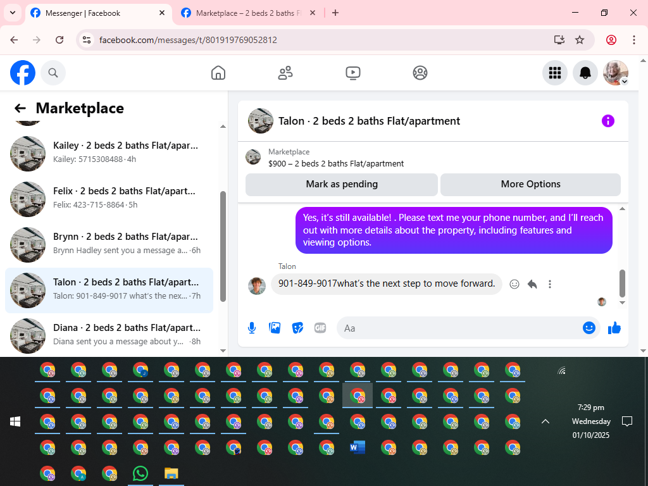
Task: React to Talon's message with emoji
Action: point(514,284)
